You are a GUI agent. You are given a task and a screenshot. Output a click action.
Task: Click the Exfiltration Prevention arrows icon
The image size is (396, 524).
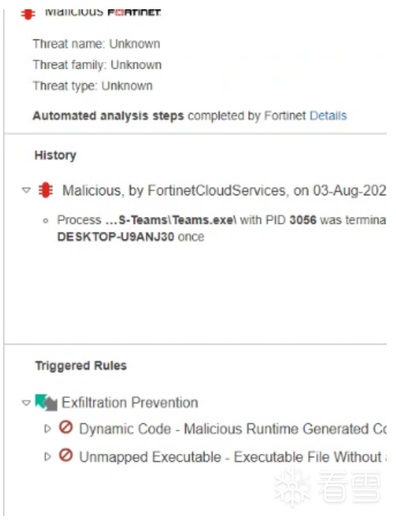tap(46, 402)
